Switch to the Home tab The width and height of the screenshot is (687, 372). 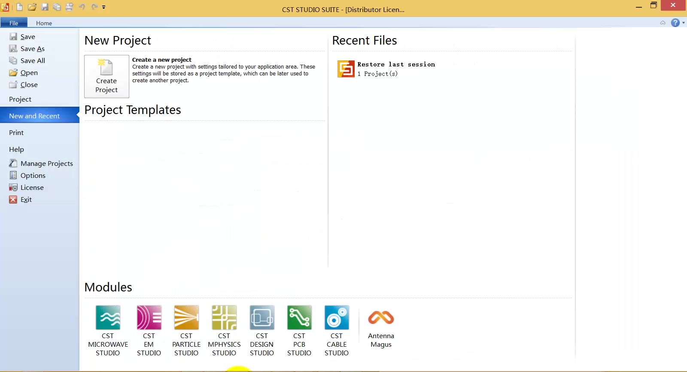coord(44,23)
